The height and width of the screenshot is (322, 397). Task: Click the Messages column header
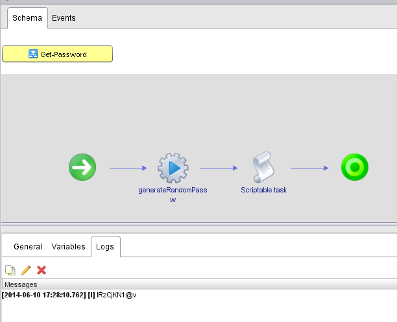tap(200, 284)
